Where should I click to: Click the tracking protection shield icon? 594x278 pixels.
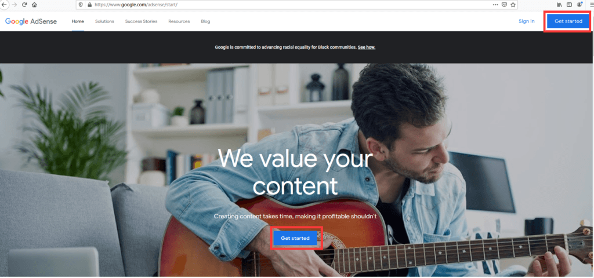(81, 5)
